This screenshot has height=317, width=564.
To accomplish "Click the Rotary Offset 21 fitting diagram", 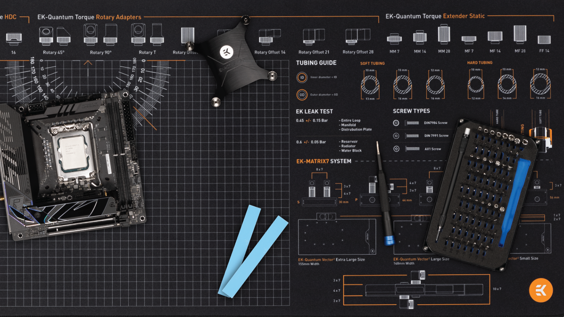I will (x=314, y=38).
